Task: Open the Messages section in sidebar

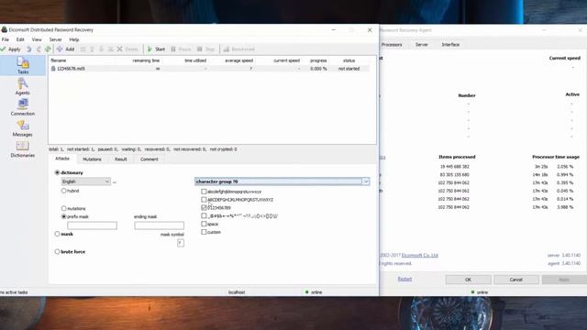Action: pyautogui.click(x=22, y=128)
